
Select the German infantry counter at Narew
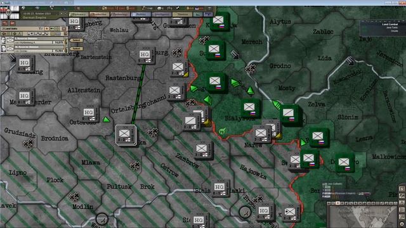pos(262,134)
